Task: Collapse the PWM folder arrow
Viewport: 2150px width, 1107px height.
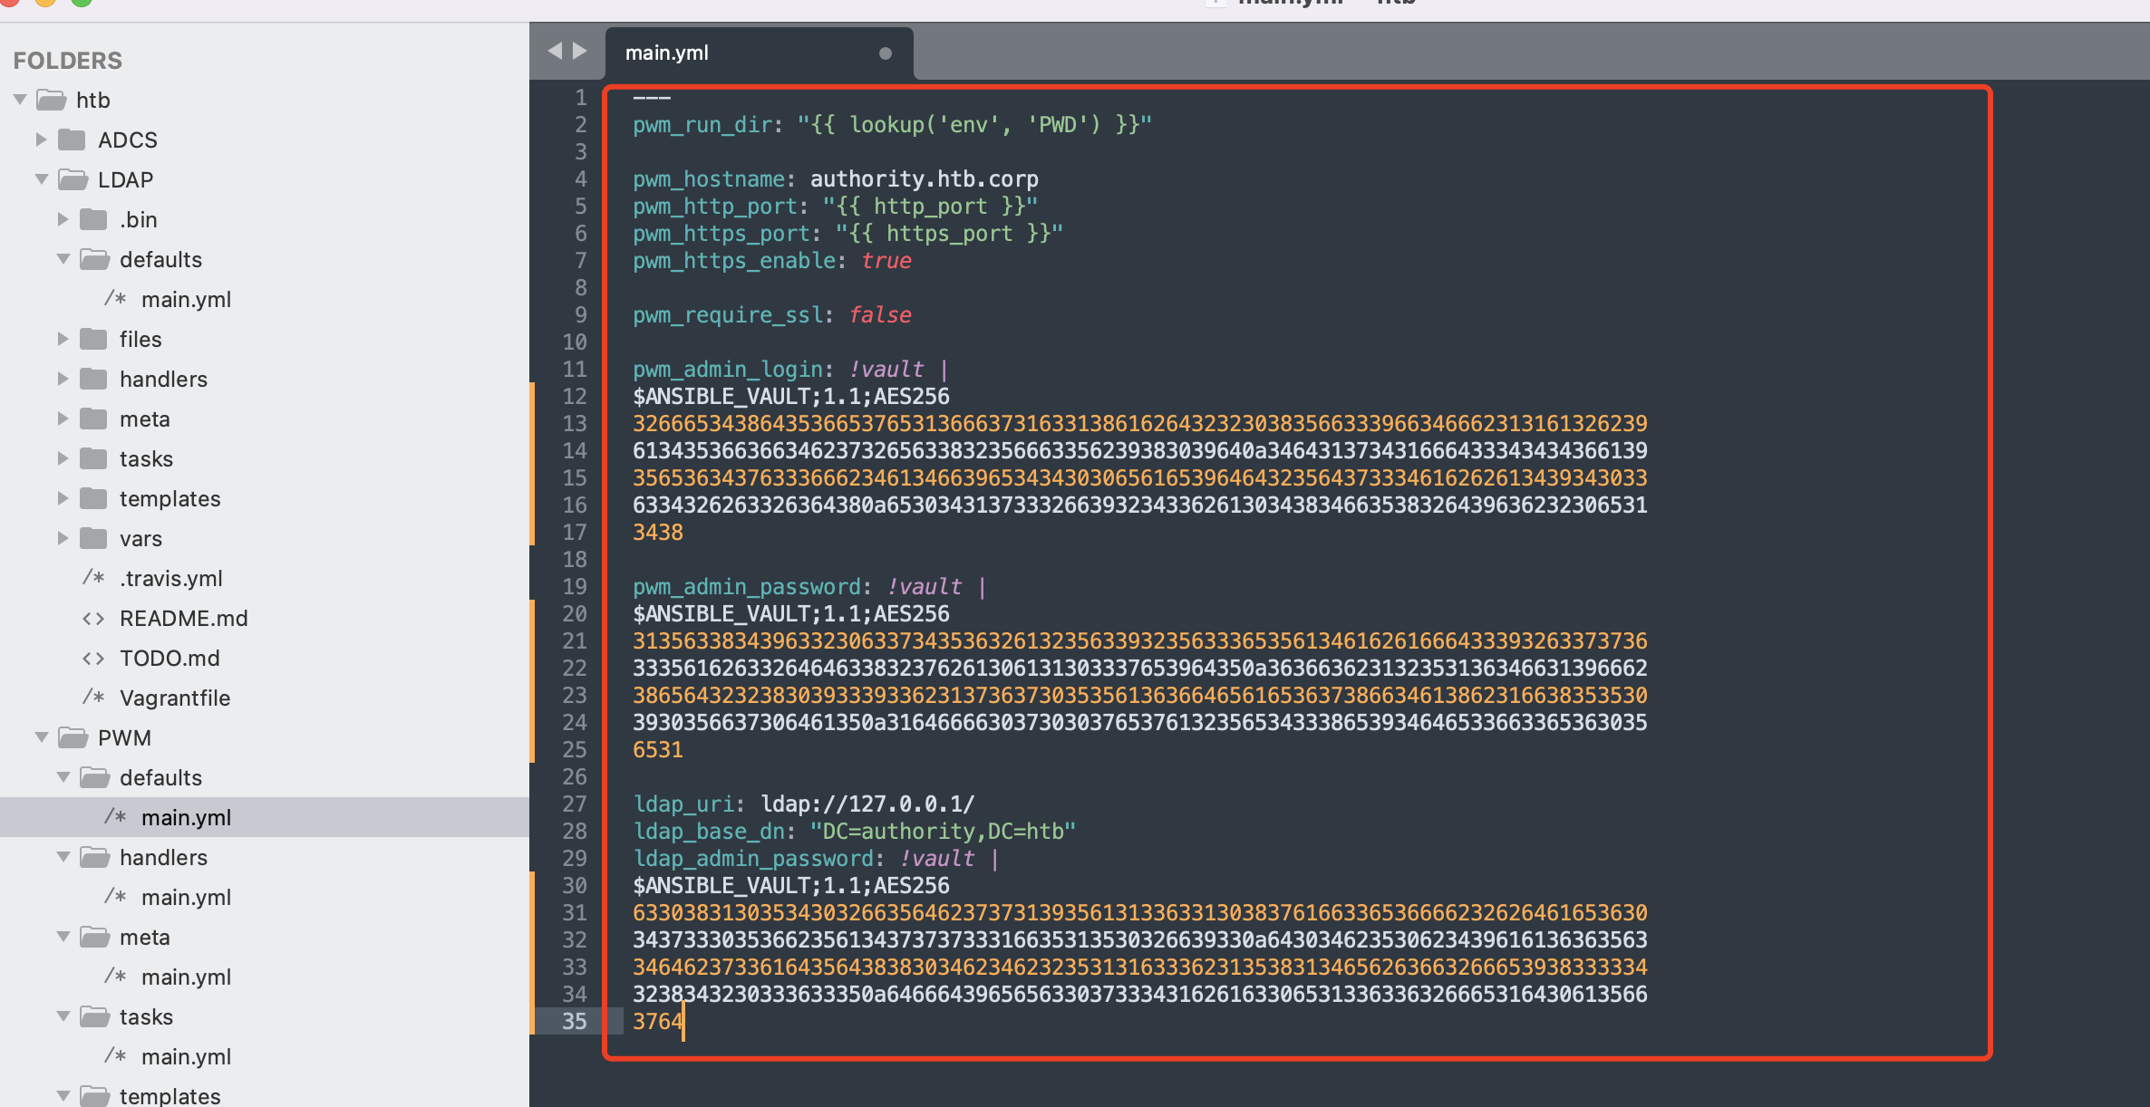Action: click(x=42, y=737)
